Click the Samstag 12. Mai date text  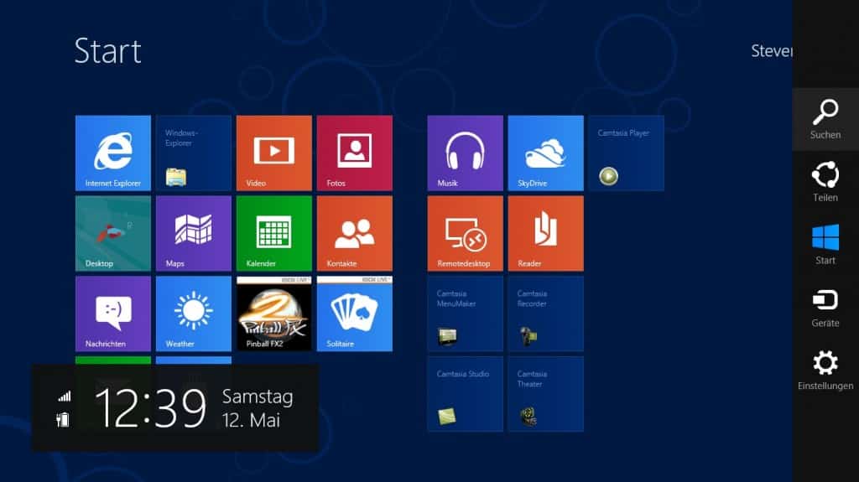[x=258, y=408]
